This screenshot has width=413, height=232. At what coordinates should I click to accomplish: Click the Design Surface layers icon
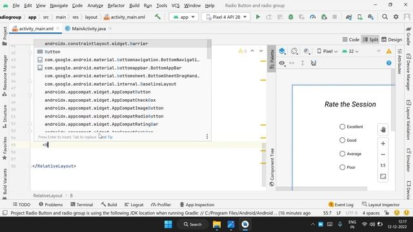(282, 51)
